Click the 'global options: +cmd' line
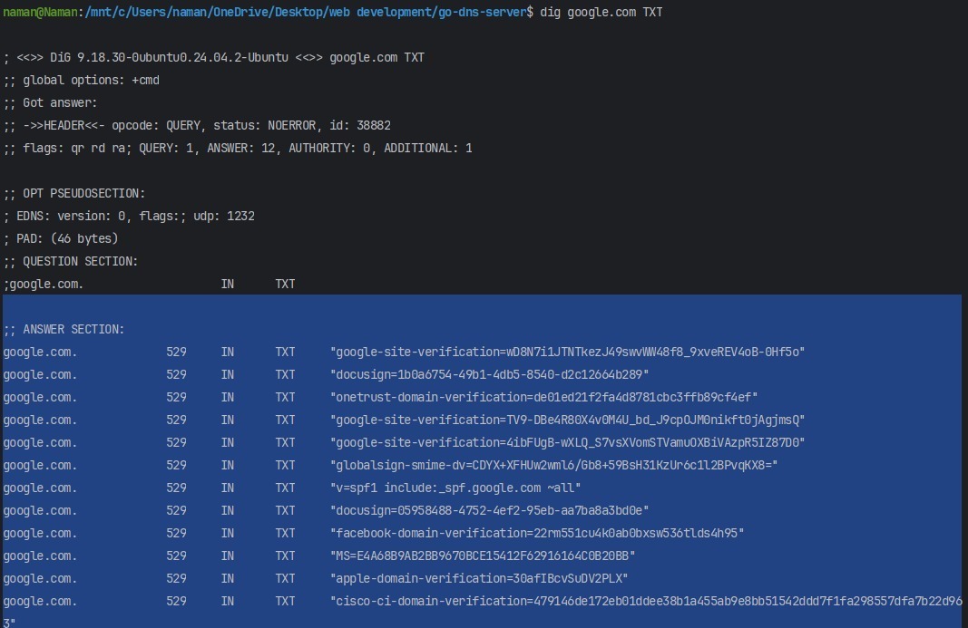The width and height of the screenshot is (968, 628). click(82, 80)
